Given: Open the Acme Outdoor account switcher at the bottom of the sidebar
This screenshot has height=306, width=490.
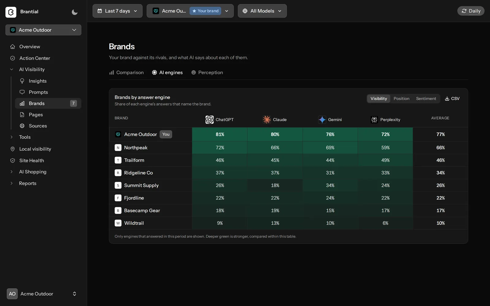Looking at the screenshot, I should 42,294.
